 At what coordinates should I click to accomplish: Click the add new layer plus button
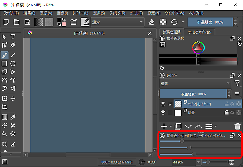[x=165, y=127]
